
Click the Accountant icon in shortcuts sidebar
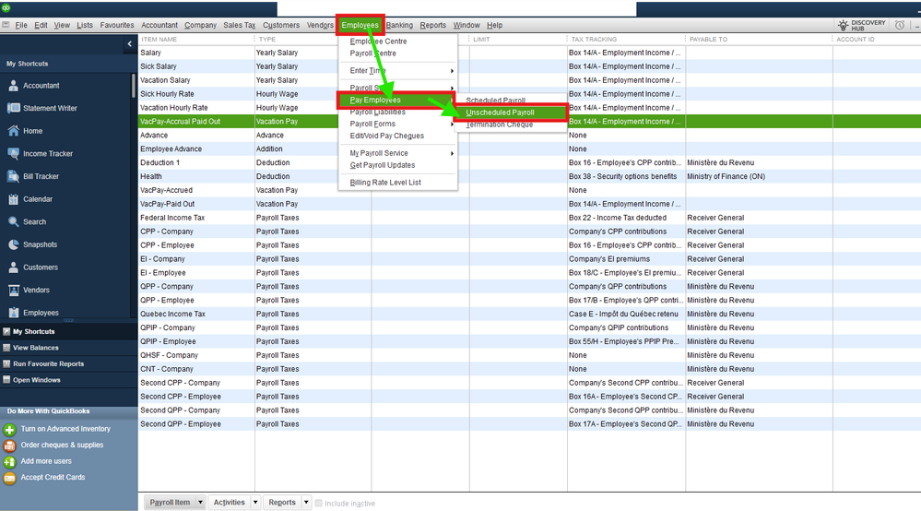click(14, 86)
